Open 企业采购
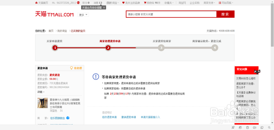The height and width of the screenshot is (130, 274). click(x=195, y=3)
